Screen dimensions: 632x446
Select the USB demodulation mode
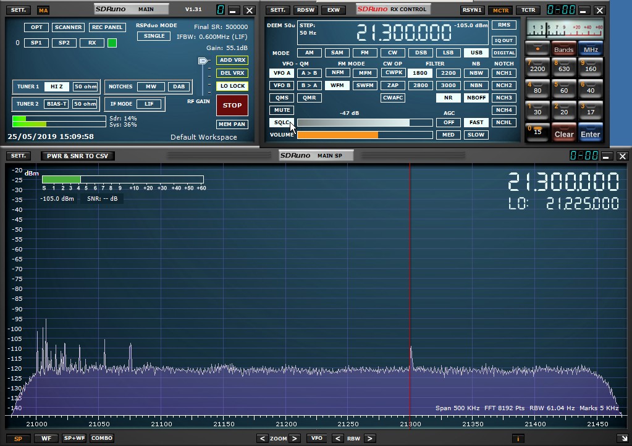pos(476,53)
